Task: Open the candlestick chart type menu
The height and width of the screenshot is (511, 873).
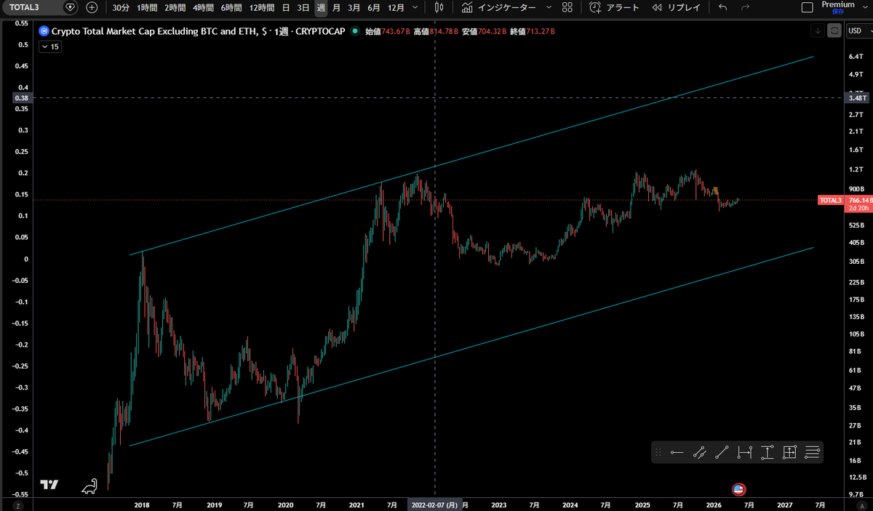Action: (438, 7)
